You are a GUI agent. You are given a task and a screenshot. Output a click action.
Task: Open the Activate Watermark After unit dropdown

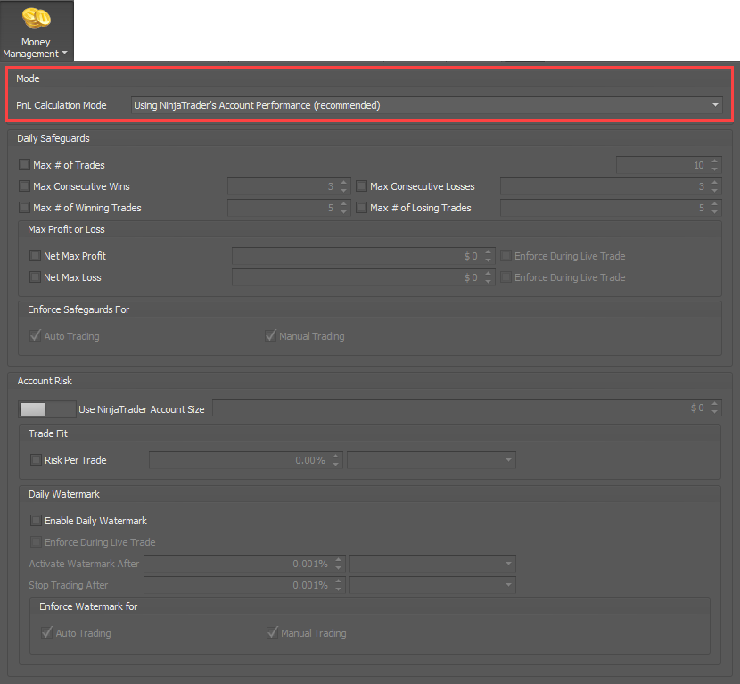pos(432,563)
